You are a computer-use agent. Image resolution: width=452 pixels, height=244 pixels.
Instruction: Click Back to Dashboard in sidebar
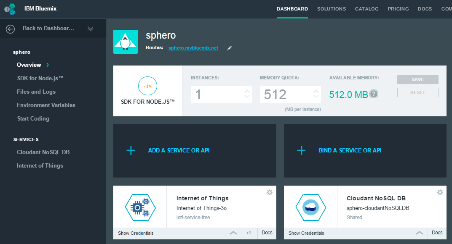[48, 29]
